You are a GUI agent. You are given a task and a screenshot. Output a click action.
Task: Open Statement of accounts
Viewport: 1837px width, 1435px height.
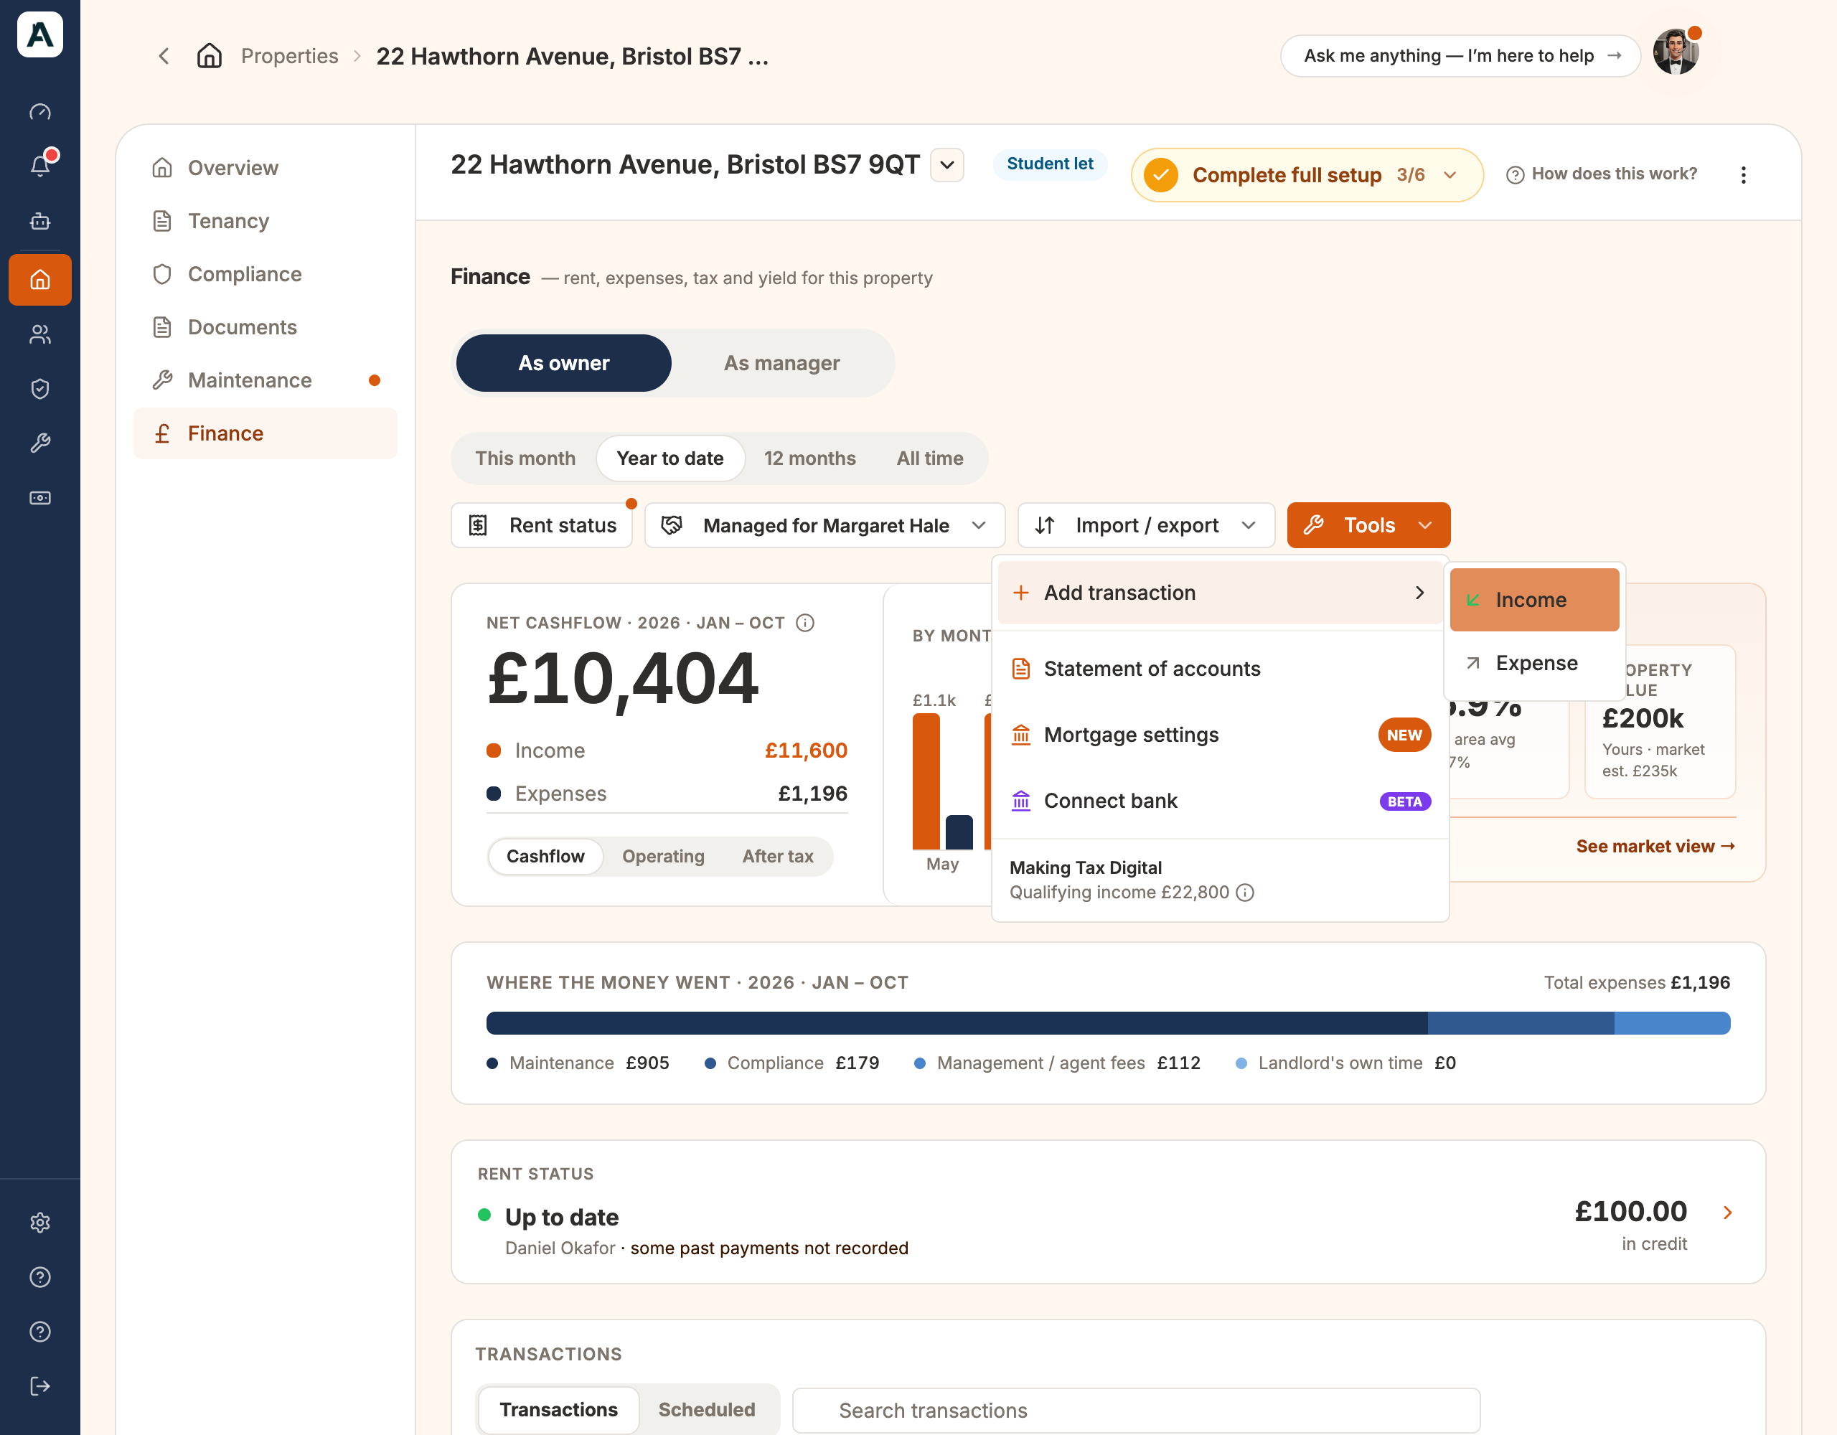coord(1221,669)
